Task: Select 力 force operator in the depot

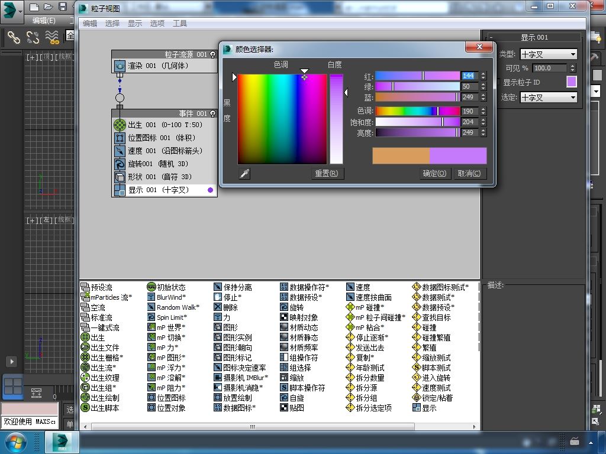Action: click(x=222, y=317)
